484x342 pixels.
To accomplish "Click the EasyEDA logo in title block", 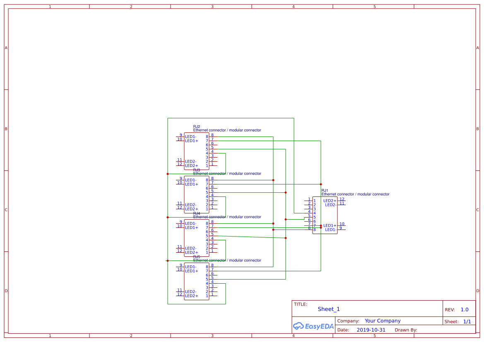I will point(313,326).
